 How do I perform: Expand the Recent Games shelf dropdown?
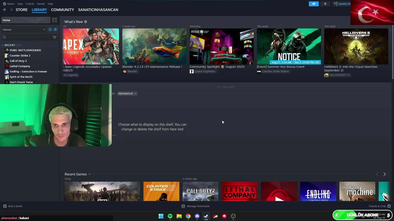pyautogui.click(x=90, y=174)
